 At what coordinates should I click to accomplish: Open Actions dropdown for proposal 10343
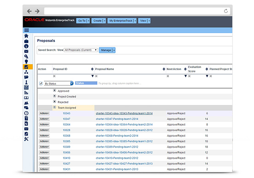(44, 113)
